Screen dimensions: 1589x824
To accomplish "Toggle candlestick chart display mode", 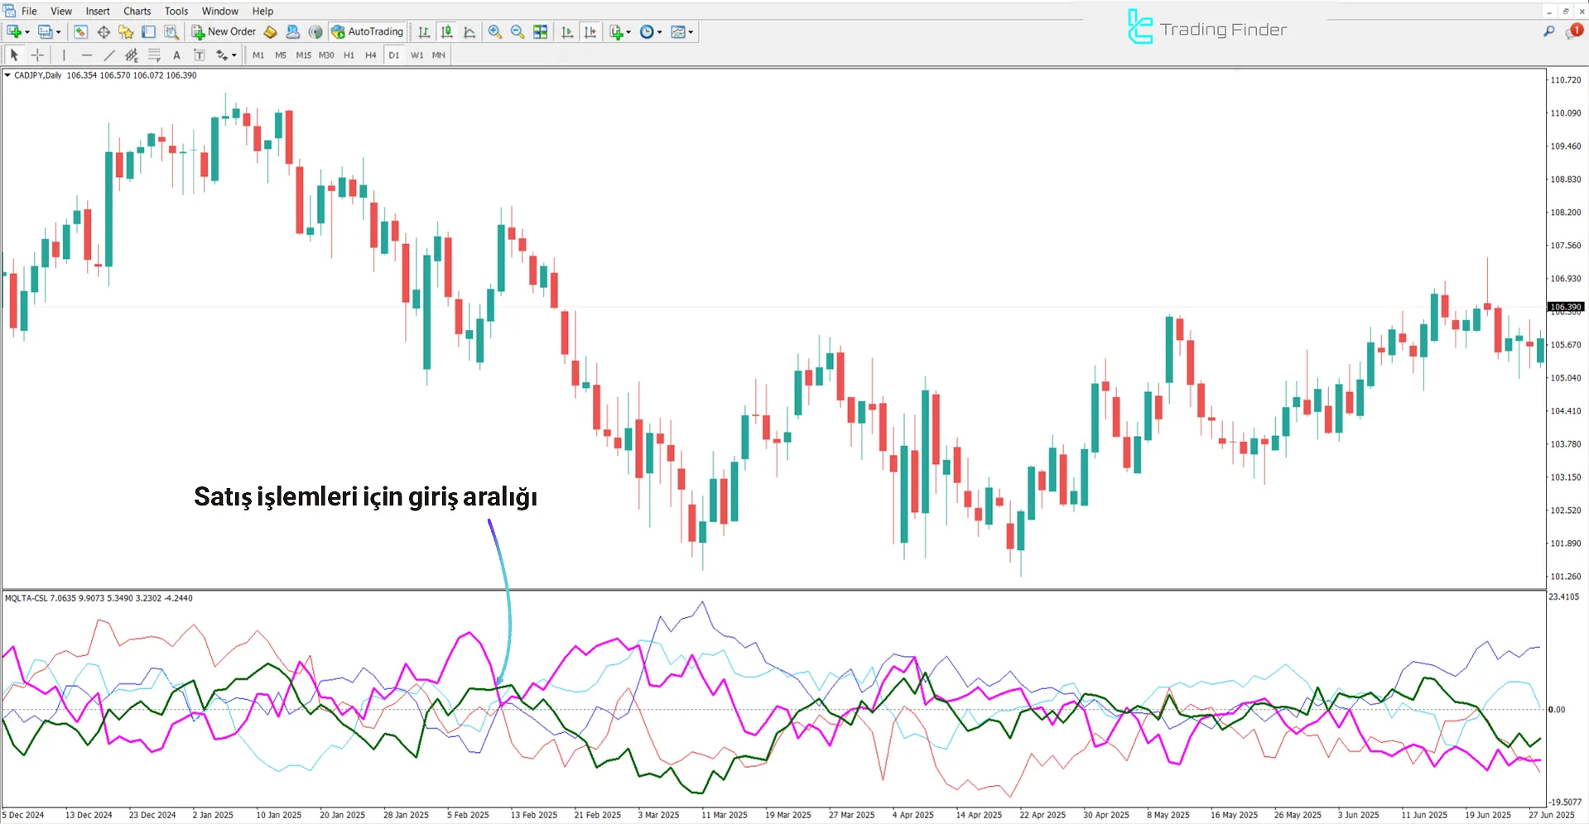I will [446, 31].
